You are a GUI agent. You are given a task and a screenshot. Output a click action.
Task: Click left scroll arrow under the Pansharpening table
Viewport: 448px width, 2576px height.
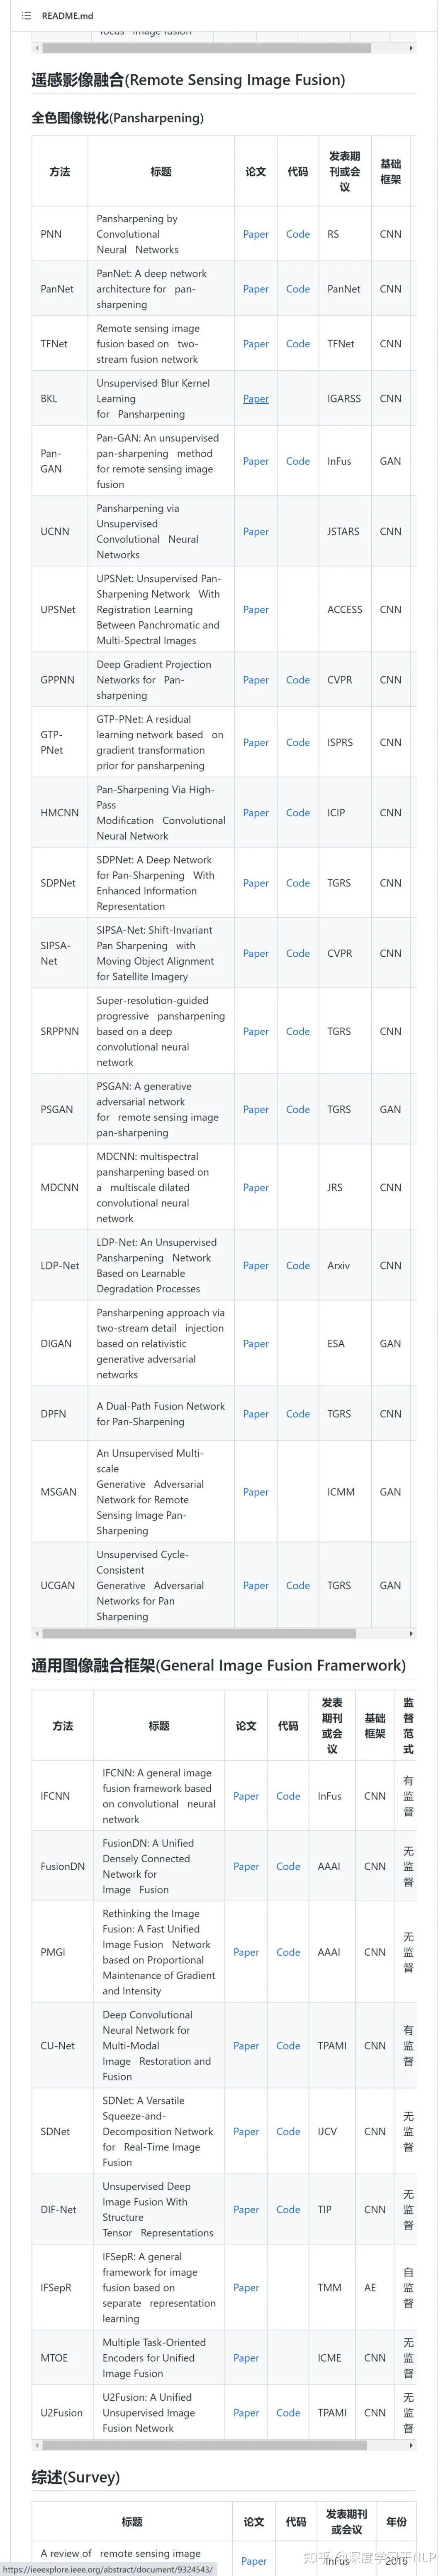[37, 1633]
